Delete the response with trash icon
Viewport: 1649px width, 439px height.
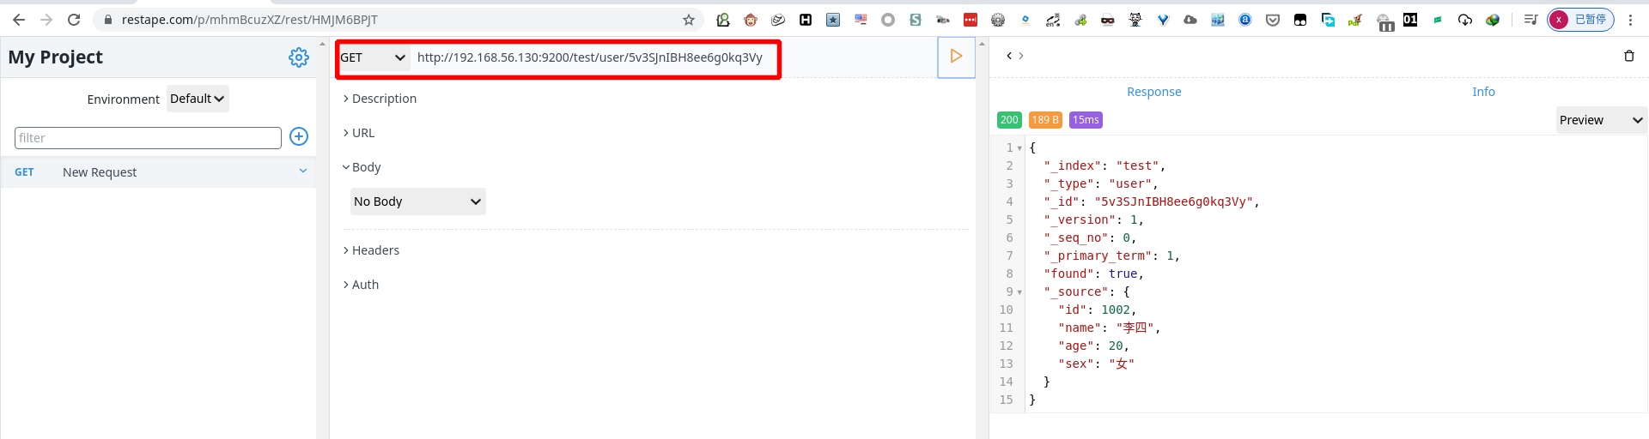click(x=1628, y=56)
